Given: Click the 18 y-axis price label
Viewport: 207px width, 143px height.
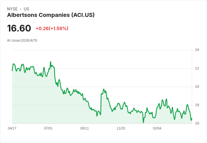Looking at the screenshot, I should click(x=197, y=105).
